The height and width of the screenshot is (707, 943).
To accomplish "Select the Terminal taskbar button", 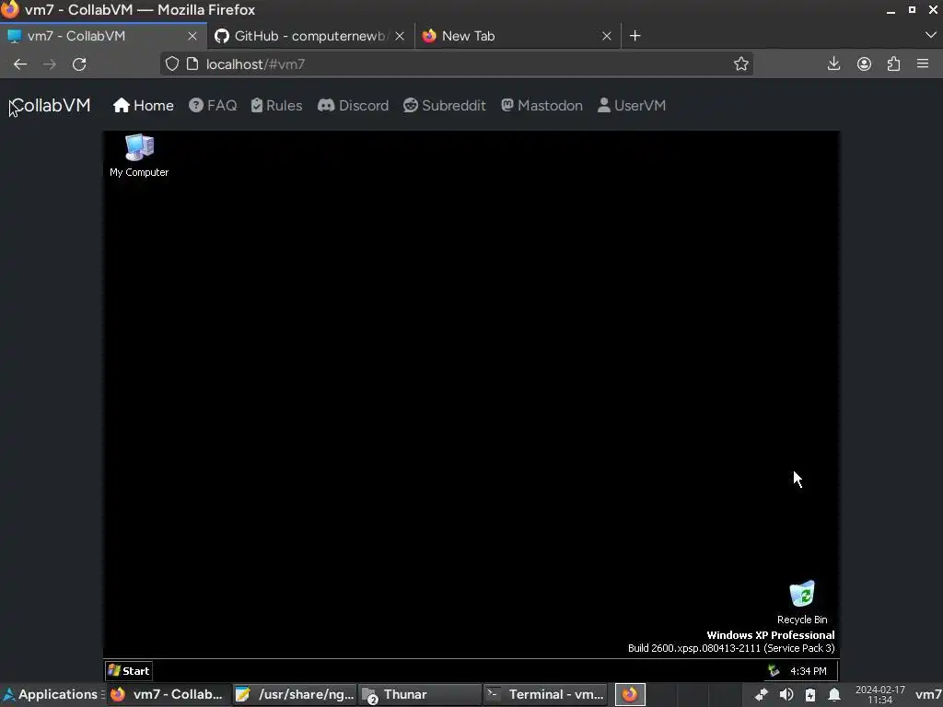I will click(x=545, y=694).
